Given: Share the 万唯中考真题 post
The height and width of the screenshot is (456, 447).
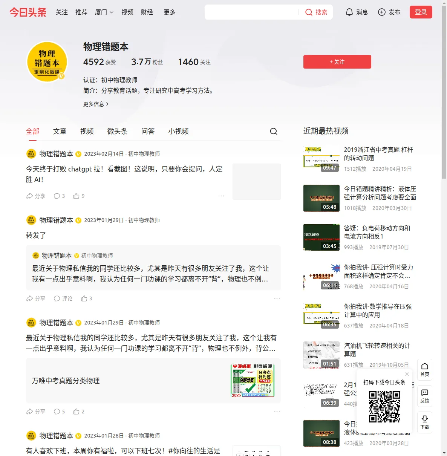Looking at the screenshot, I should point(36,412).
